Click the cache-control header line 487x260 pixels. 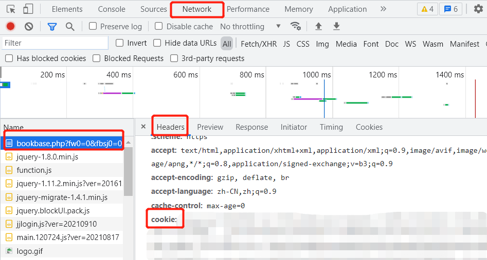pos(198,206)
